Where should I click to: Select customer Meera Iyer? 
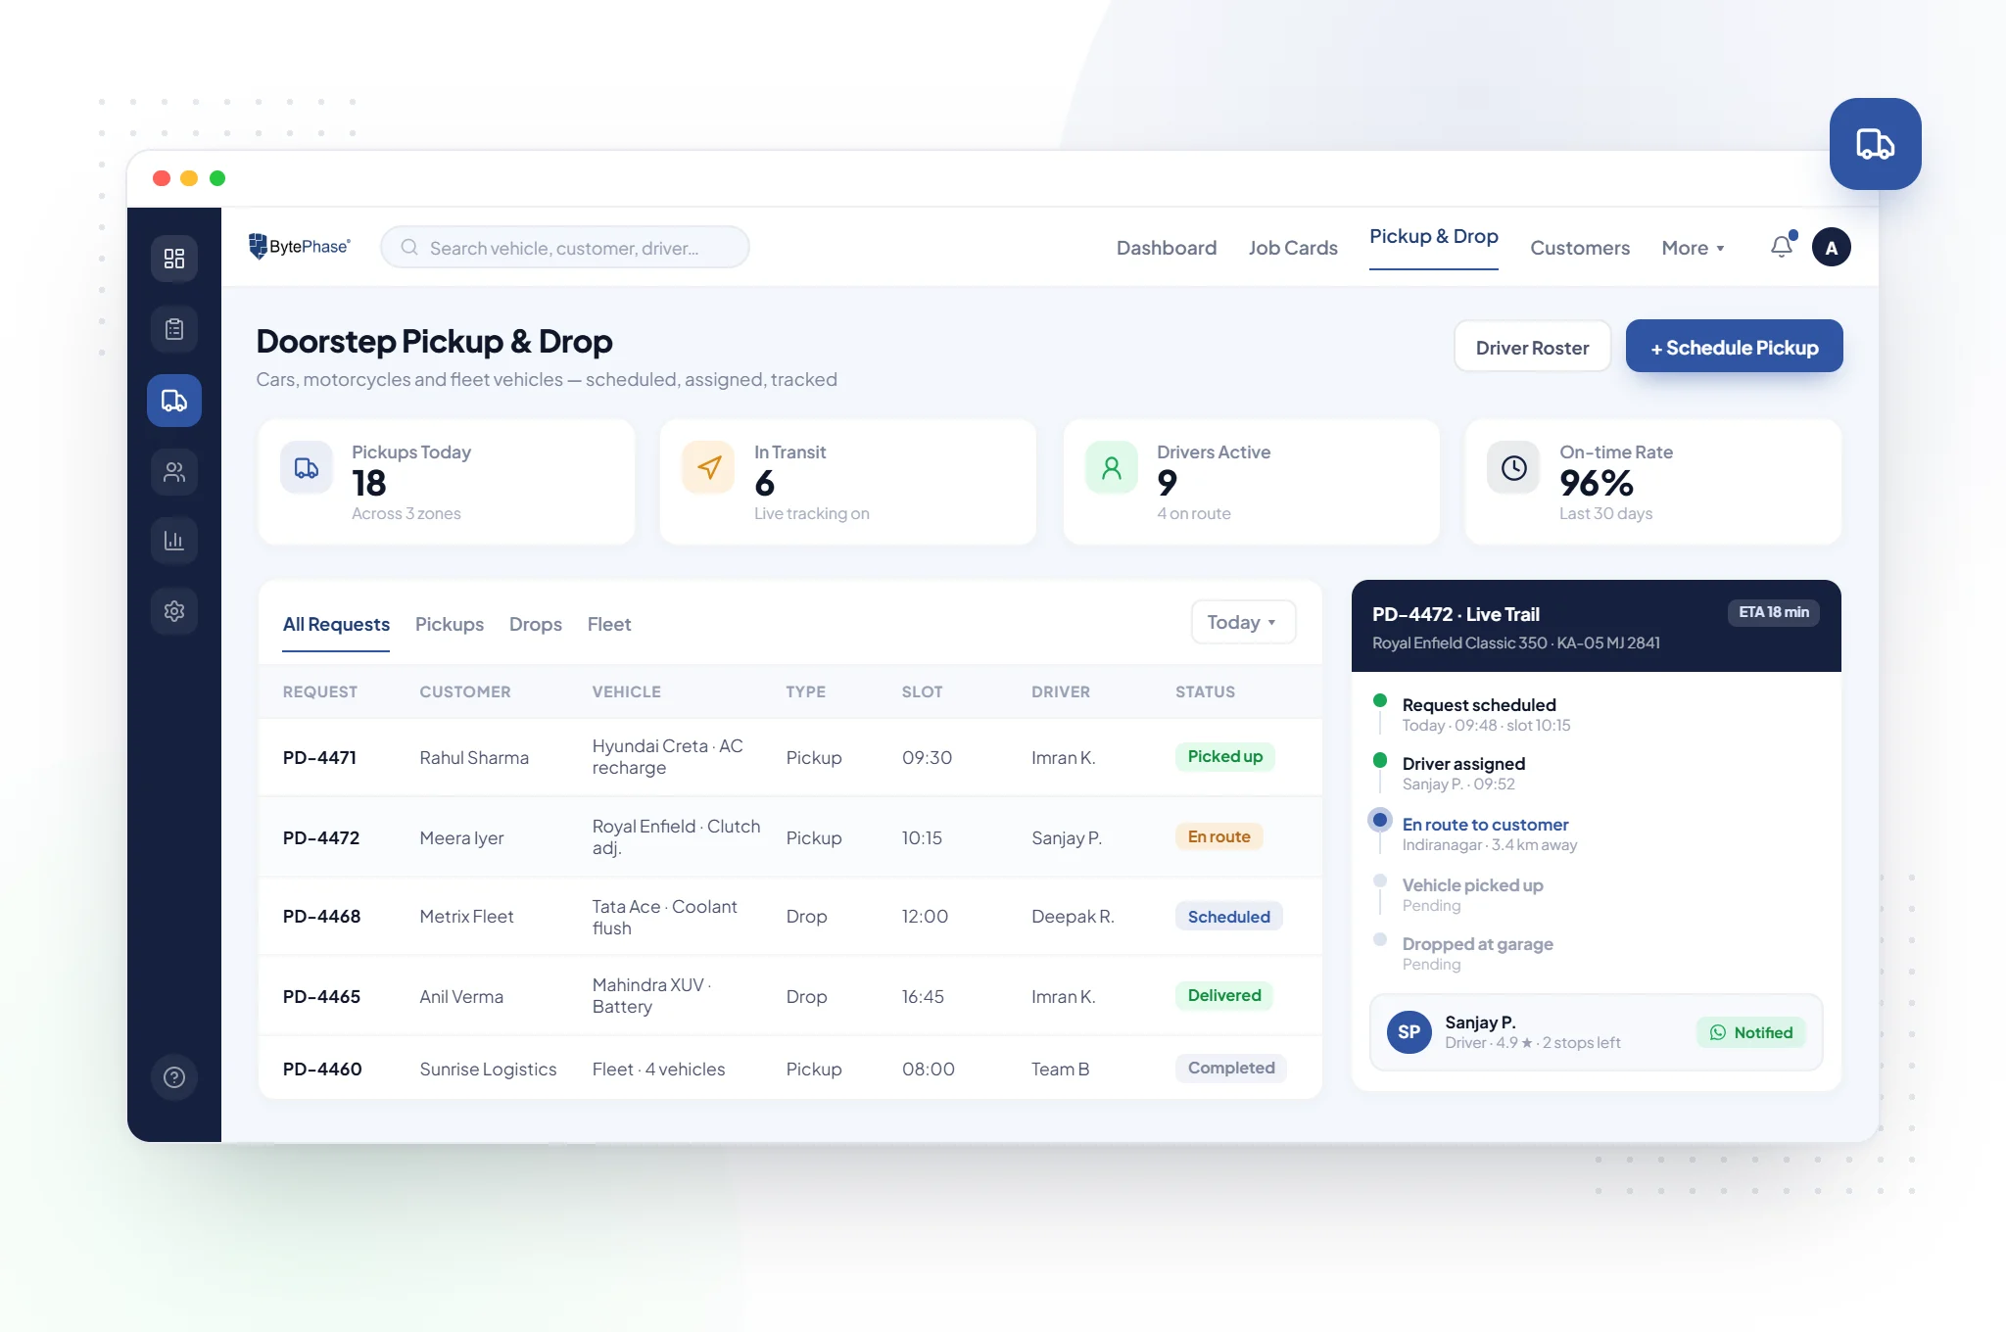tap(461, 837)
